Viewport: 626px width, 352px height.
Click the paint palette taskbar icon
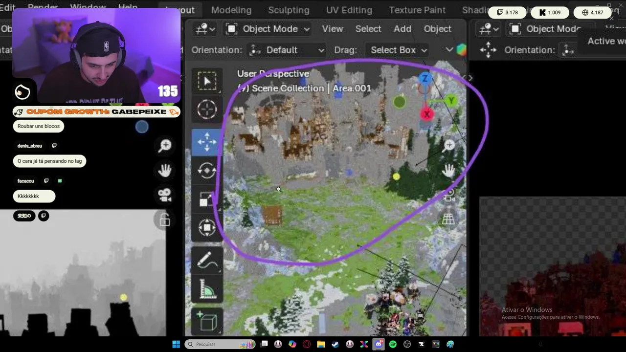450,344
